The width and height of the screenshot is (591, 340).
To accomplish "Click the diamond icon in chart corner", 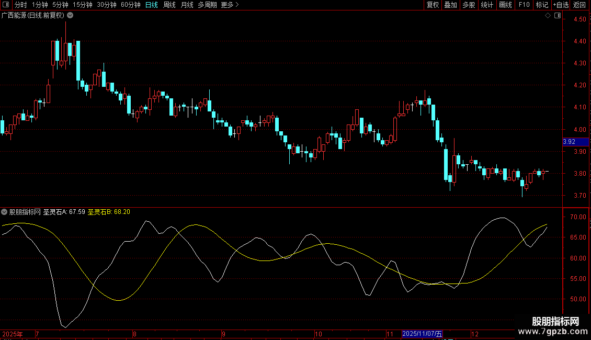I will click(548, 16).
